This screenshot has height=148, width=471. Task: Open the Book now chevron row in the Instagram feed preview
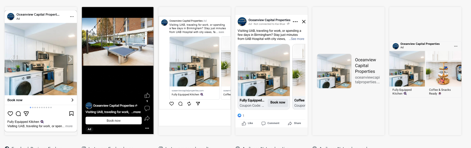coord(41,100)
